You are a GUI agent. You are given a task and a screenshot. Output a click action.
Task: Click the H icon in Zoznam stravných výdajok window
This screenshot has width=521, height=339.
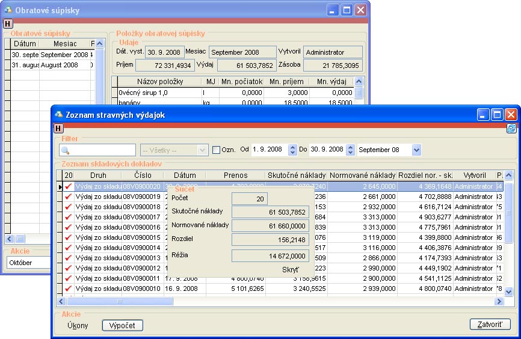tap(58, 128)
